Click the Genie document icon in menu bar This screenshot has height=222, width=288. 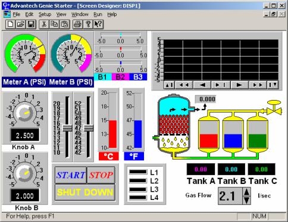click(x=7, y=14)
